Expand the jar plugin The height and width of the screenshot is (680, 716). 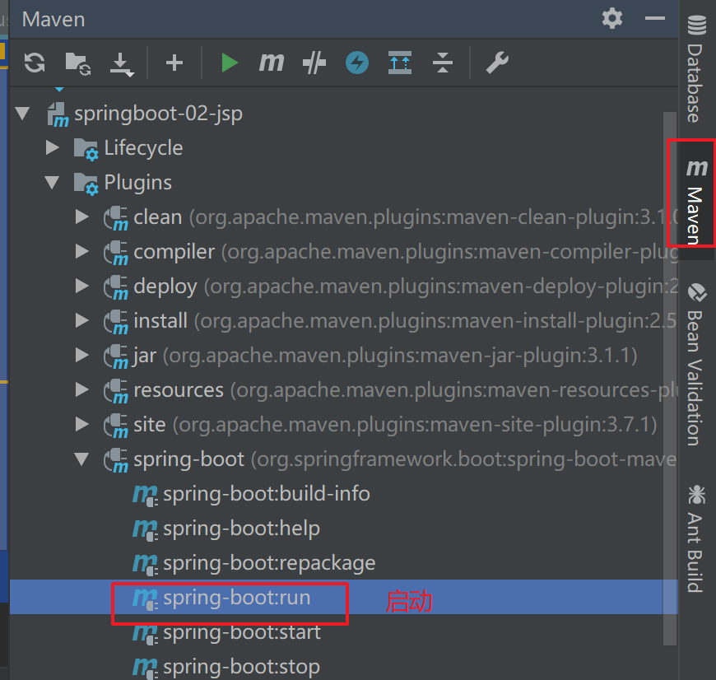point(82,355)
